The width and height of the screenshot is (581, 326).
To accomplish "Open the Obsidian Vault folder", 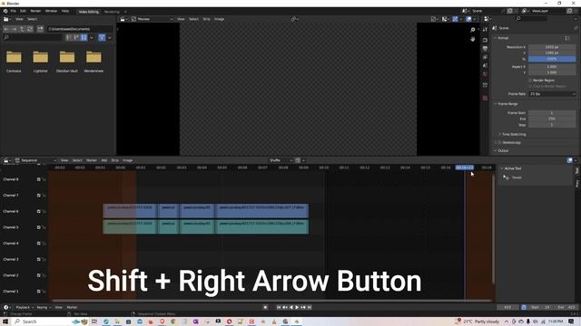I will (x=67, y=62).
